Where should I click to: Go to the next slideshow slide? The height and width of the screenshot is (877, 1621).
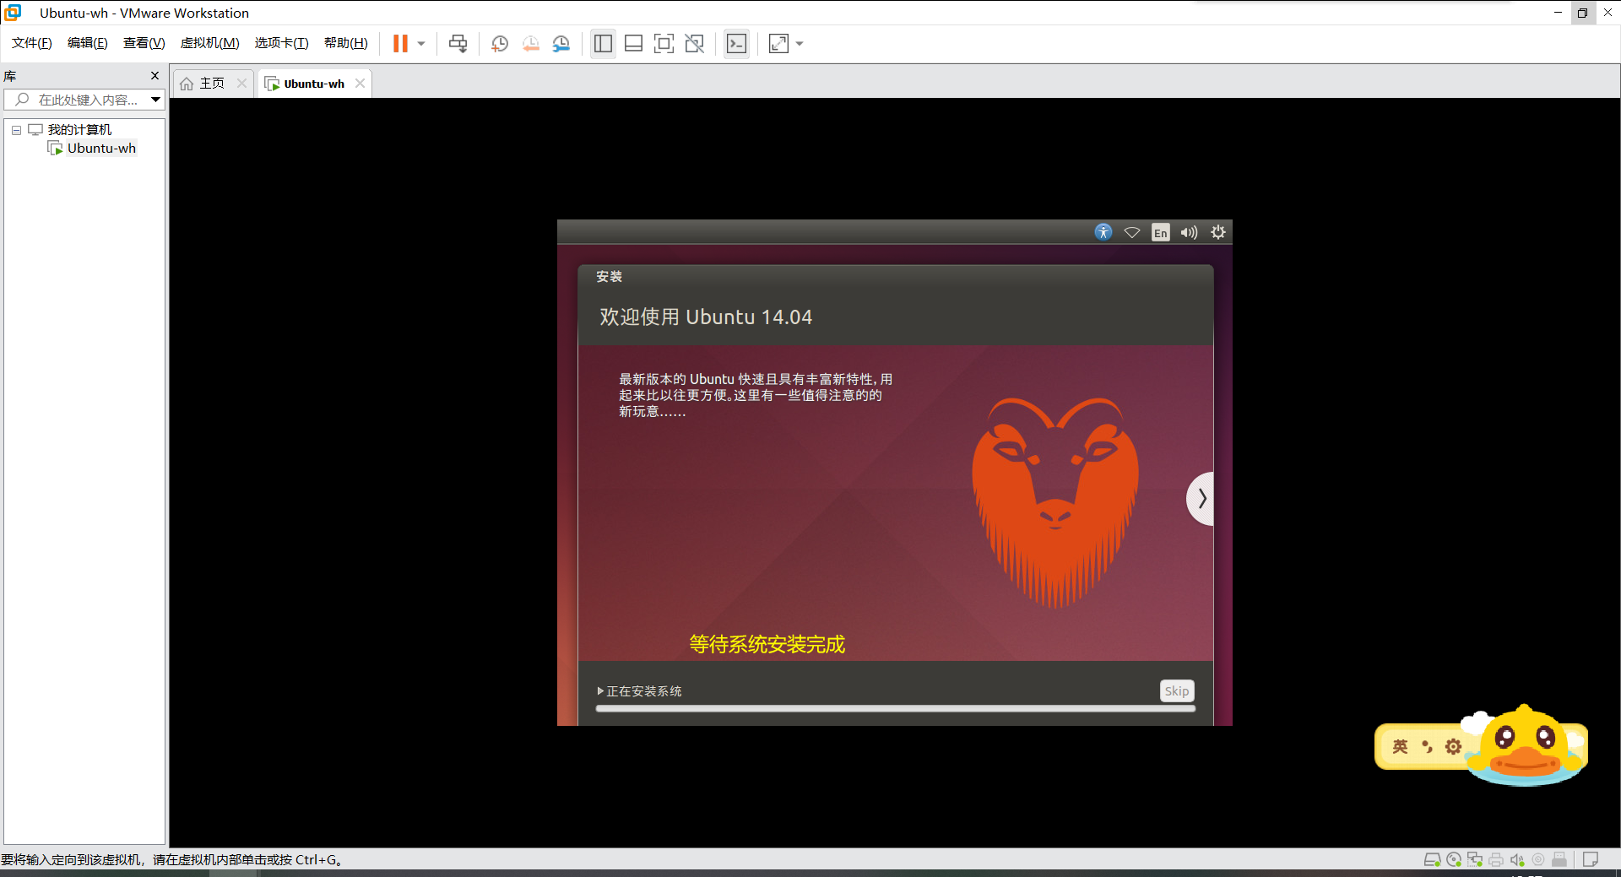pyautogui.click(x=1201, y=499)
